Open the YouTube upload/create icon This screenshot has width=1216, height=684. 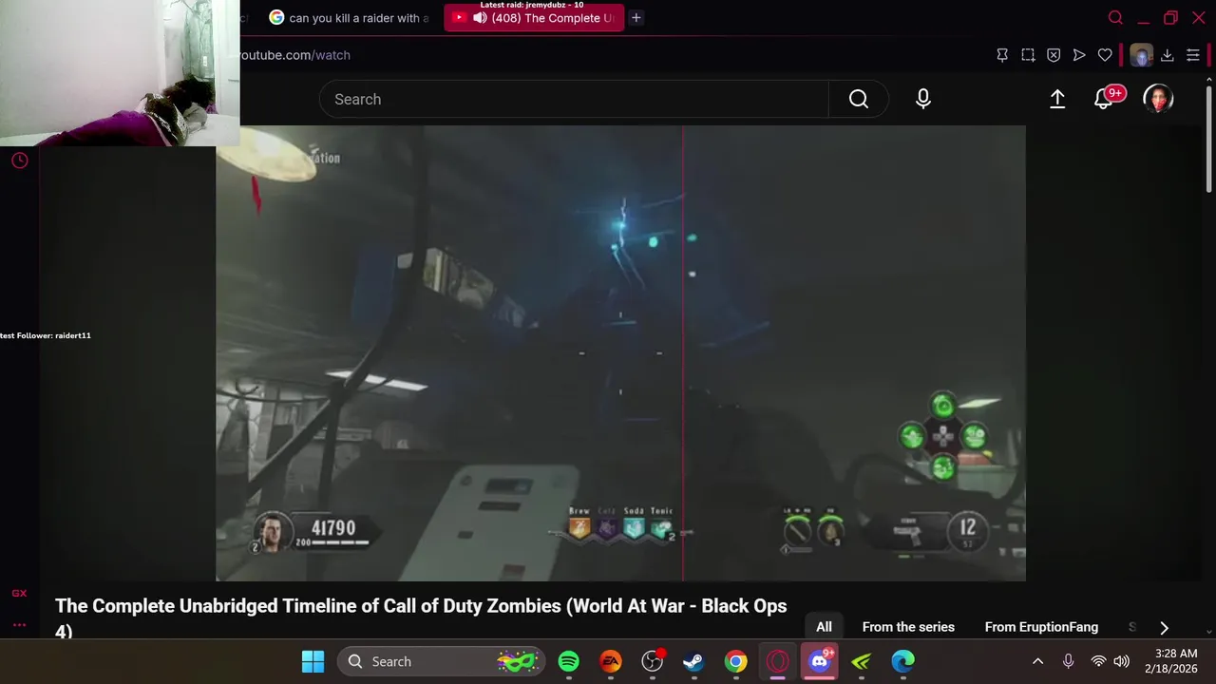coord(1057,99)
